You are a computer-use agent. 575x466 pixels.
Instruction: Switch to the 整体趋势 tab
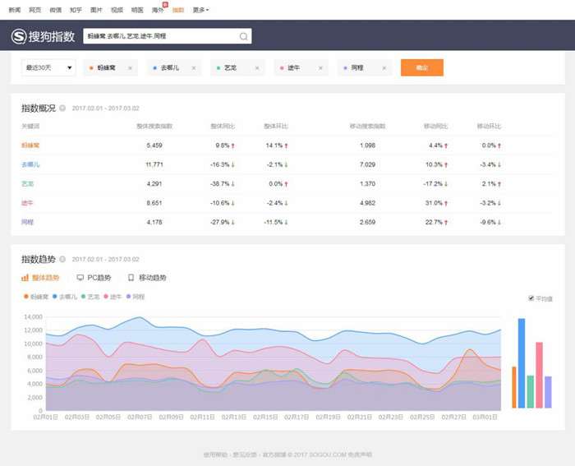point(40,278)
